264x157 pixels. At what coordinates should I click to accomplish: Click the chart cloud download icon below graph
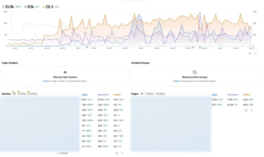point(255,53)
